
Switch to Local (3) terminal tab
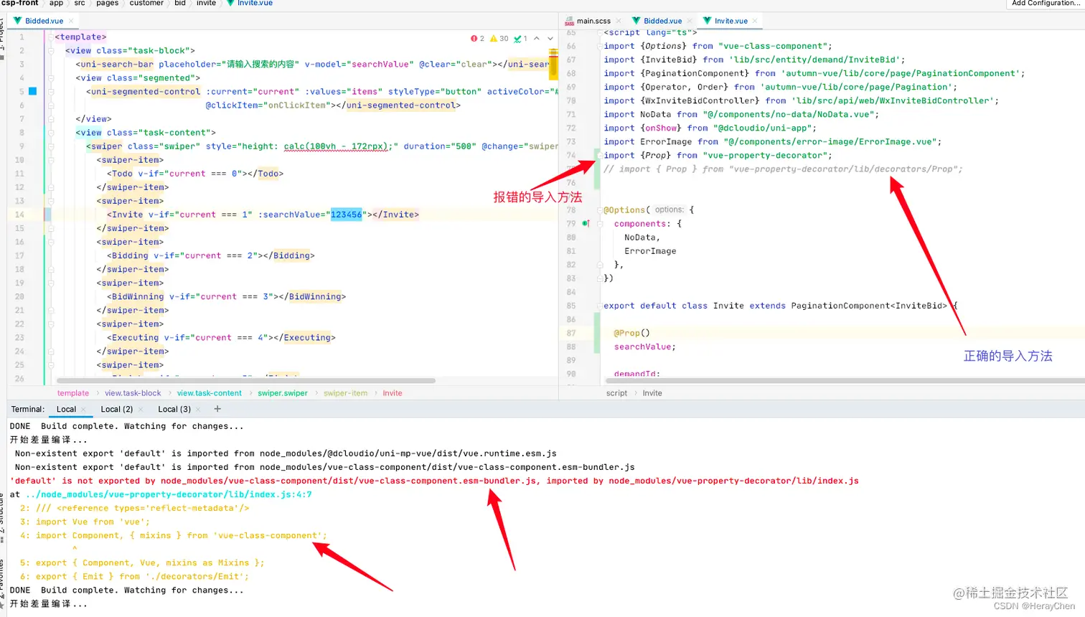(174, 409)
